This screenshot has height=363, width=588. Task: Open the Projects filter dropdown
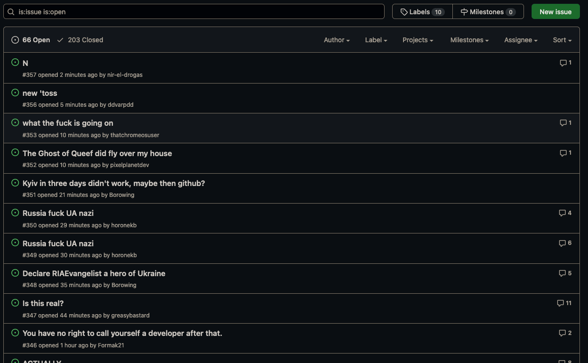coord(418,40)
